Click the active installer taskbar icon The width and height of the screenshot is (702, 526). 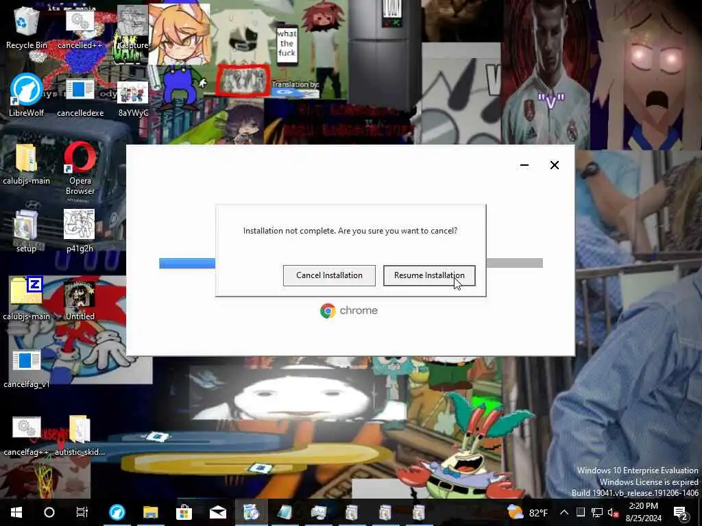[x=251, y=512]
